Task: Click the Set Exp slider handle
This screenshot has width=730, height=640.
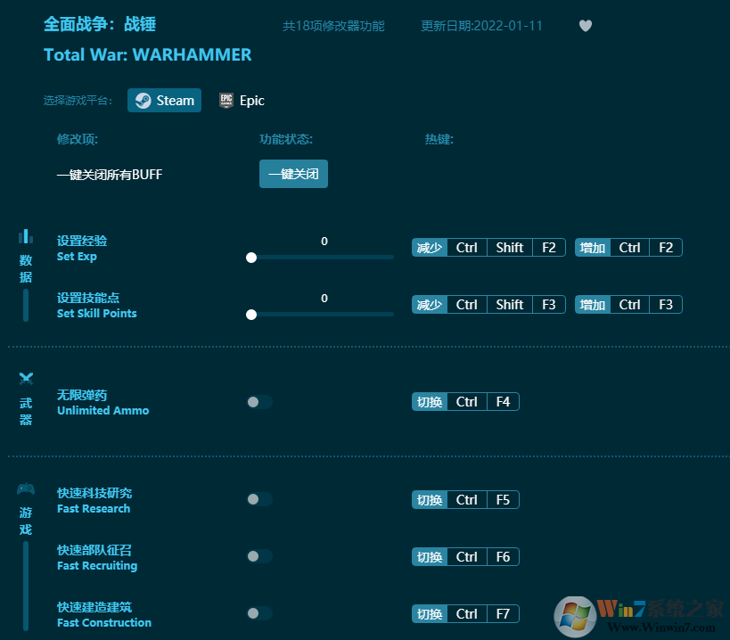Action: pos(251,258)
